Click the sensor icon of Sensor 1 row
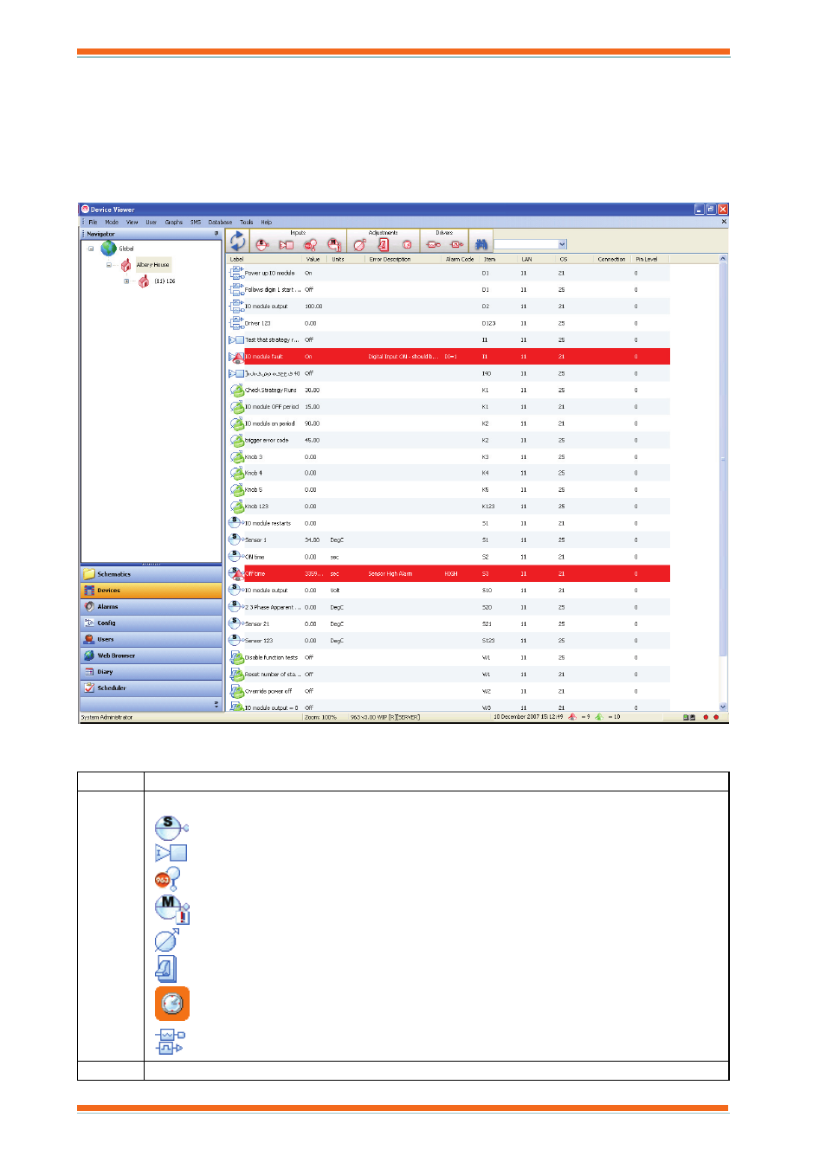Image resolution: width=826 pixels, height=1169 pixels. click(235, 539)
